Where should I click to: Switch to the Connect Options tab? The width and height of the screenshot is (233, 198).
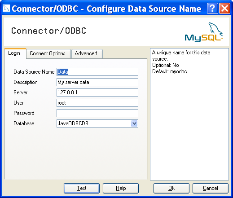click(x=48, y=53)
